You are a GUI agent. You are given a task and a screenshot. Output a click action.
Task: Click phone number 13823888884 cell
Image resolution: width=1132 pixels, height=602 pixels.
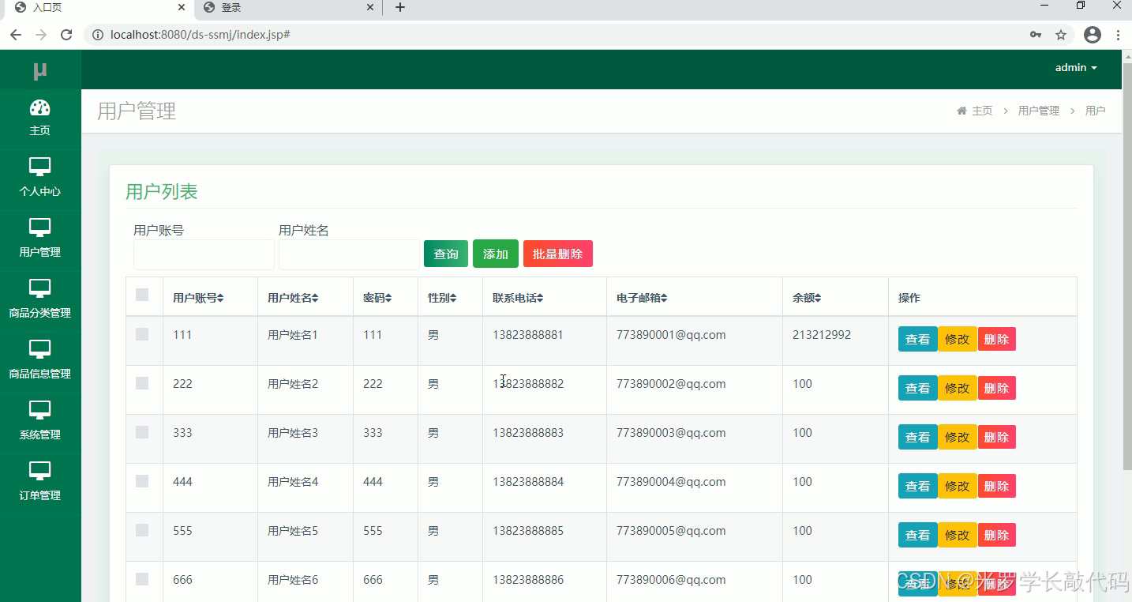[x=528, y=482]
